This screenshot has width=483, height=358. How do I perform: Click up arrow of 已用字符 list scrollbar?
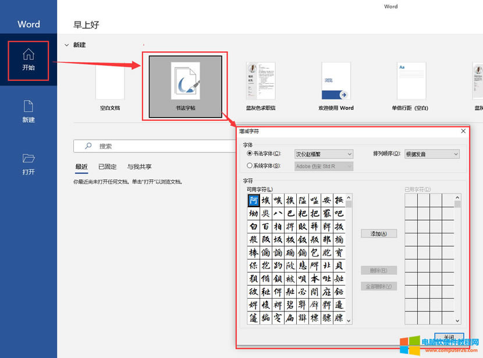coord(457,197)
